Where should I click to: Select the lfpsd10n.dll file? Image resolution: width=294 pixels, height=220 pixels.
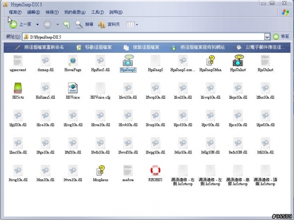pyautogui.click(x=266, y=118)
